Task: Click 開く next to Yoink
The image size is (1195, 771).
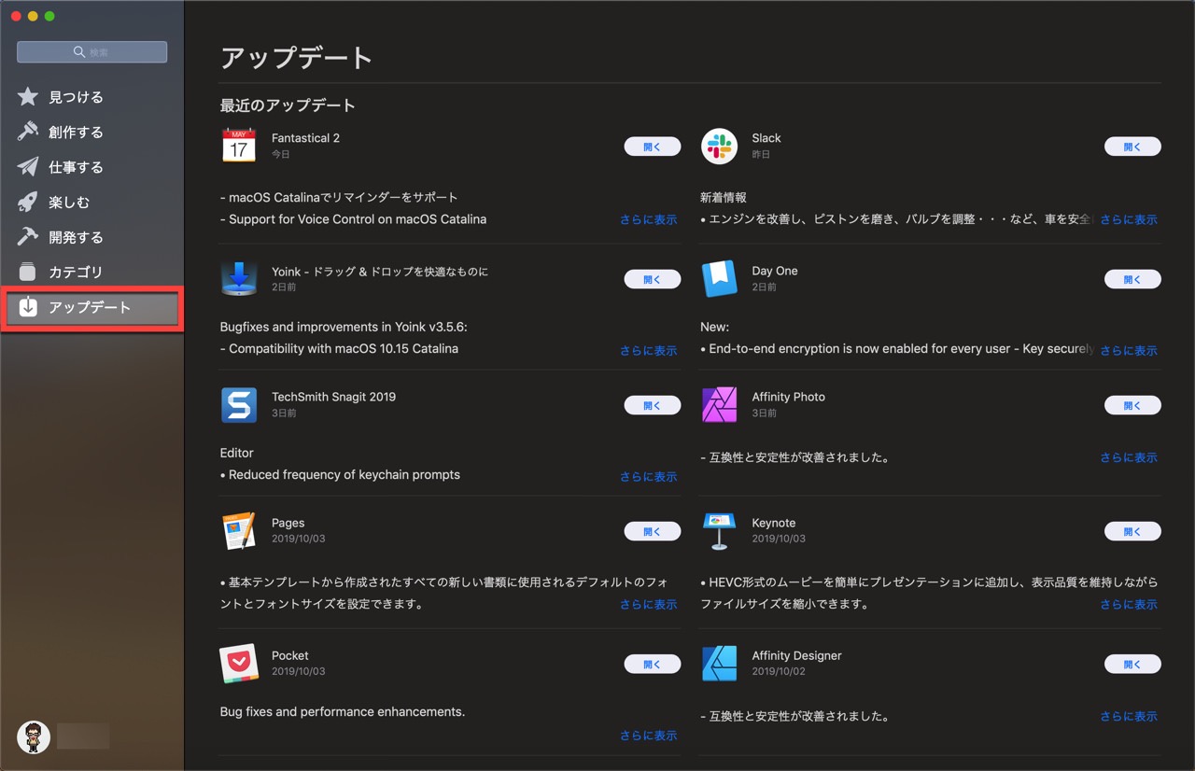Action: [653, 279]
